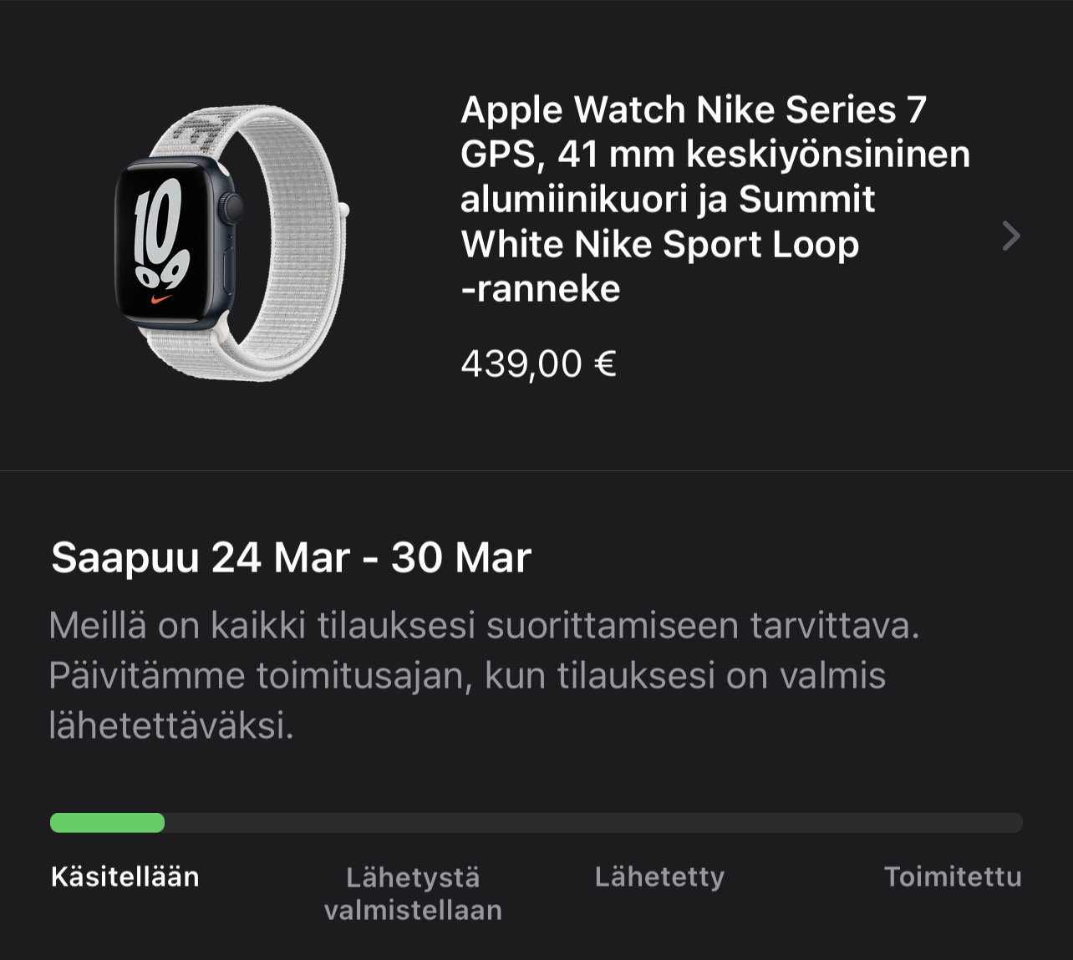The width and height of the screenshot is (1073, 960).
Task: Click the 439,00 € price
Action: (538, 363)
